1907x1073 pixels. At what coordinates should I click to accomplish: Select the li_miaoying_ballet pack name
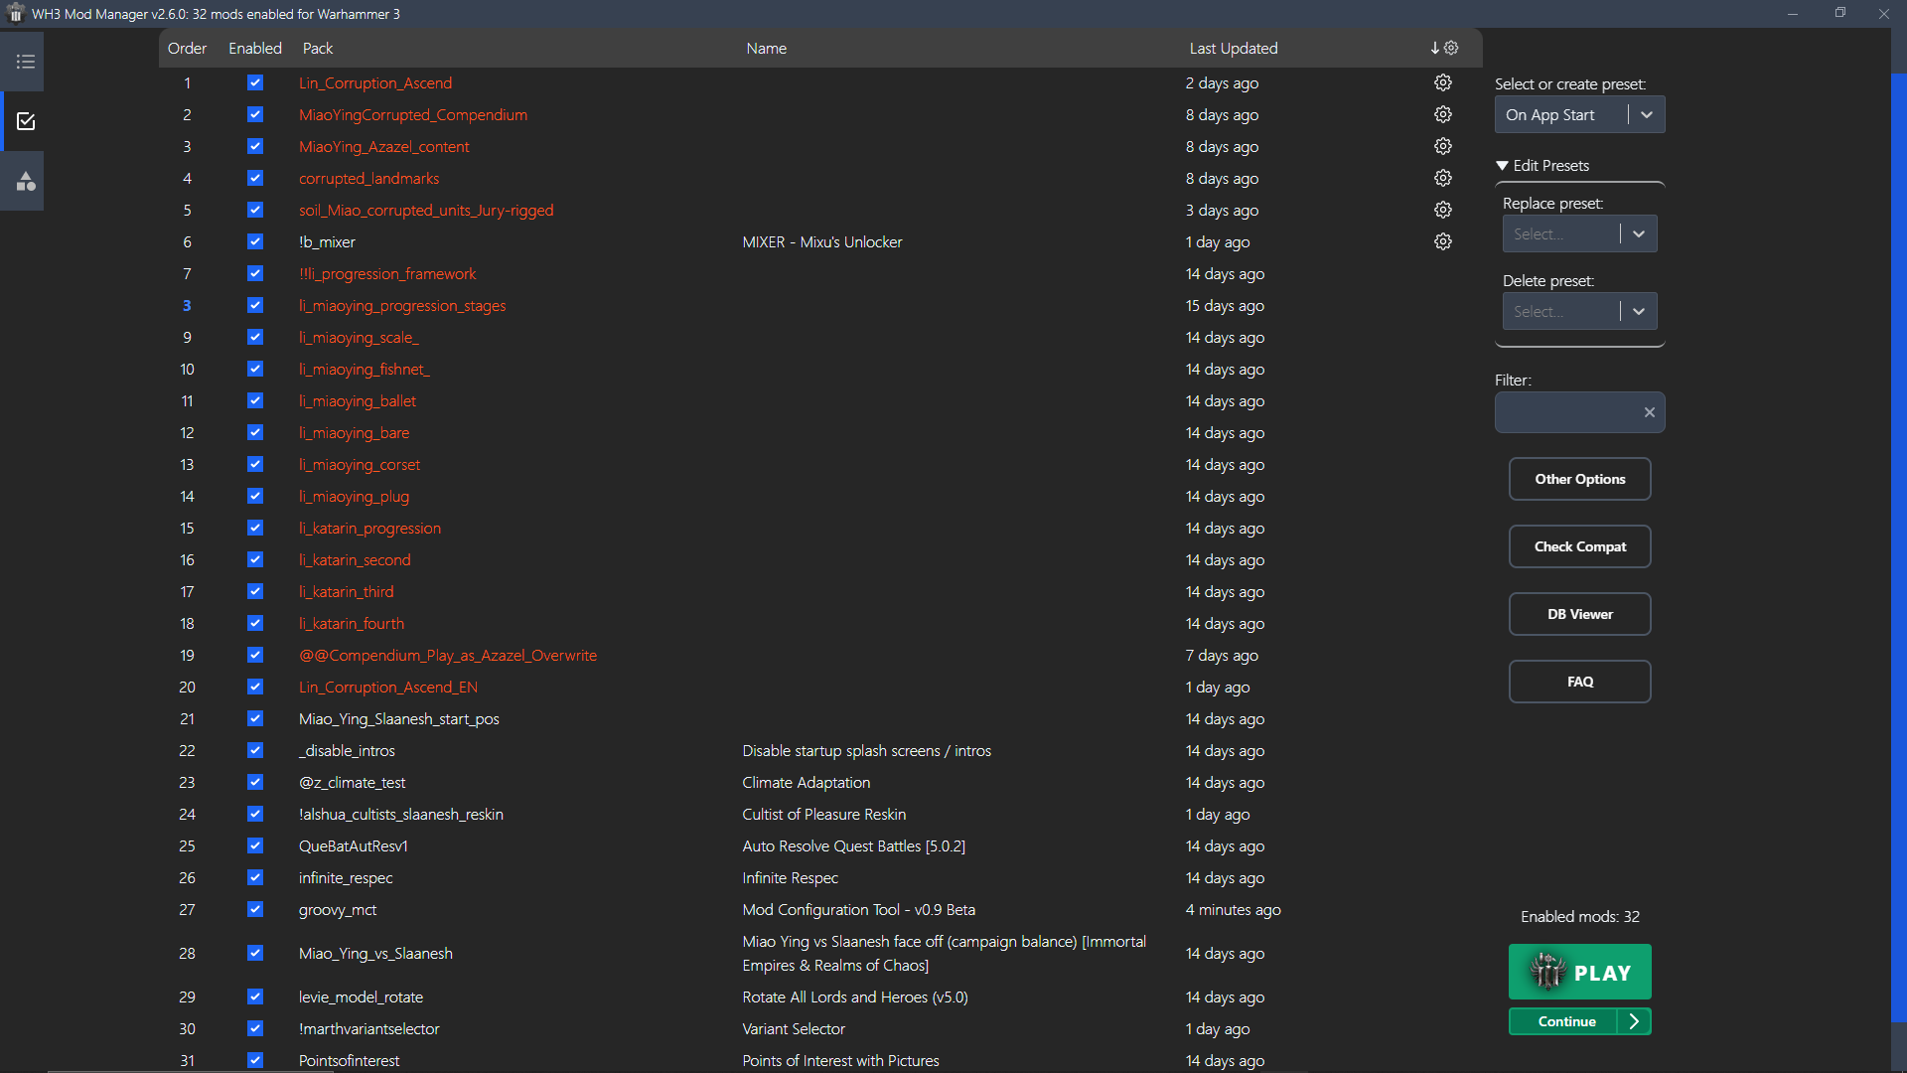coord(358,400)
